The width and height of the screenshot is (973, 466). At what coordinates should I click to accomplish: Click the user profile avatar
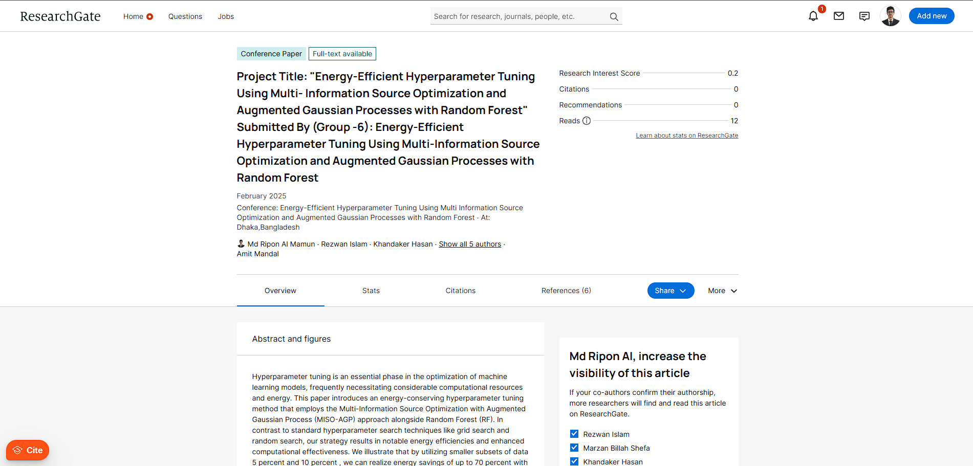(x=890, y=16)
